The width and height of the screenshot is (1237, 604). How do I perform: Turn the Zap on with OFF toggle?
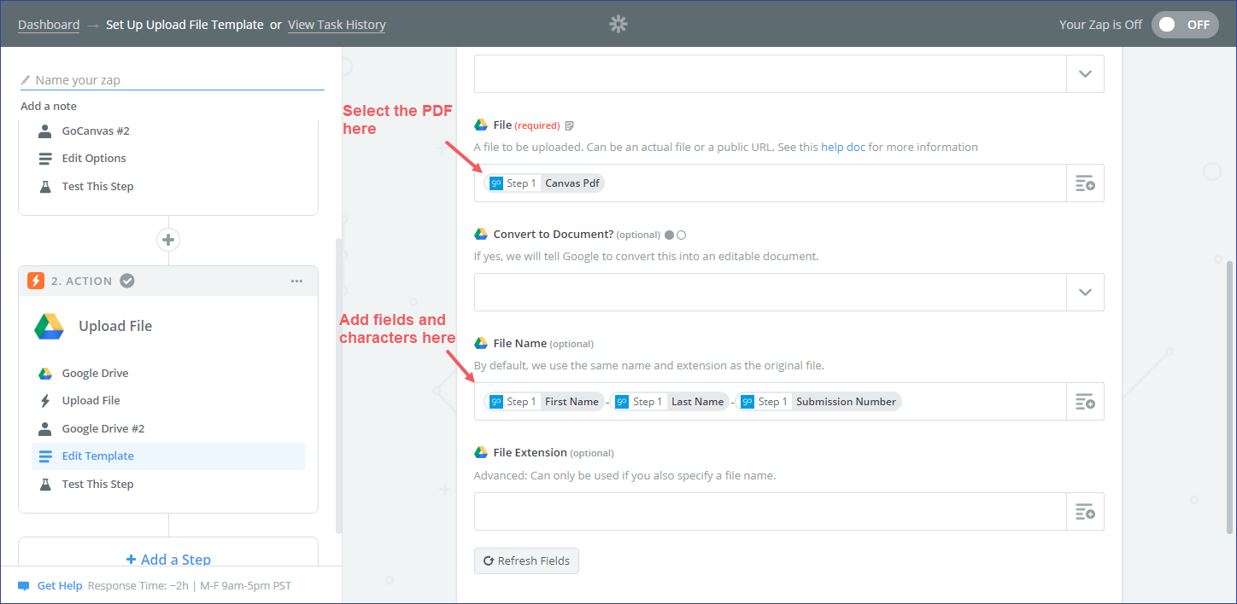pos(1184,25)
